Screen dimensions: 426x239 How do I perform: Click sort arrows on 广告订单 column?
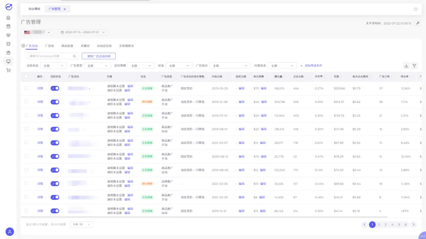[x=392, y=77]
